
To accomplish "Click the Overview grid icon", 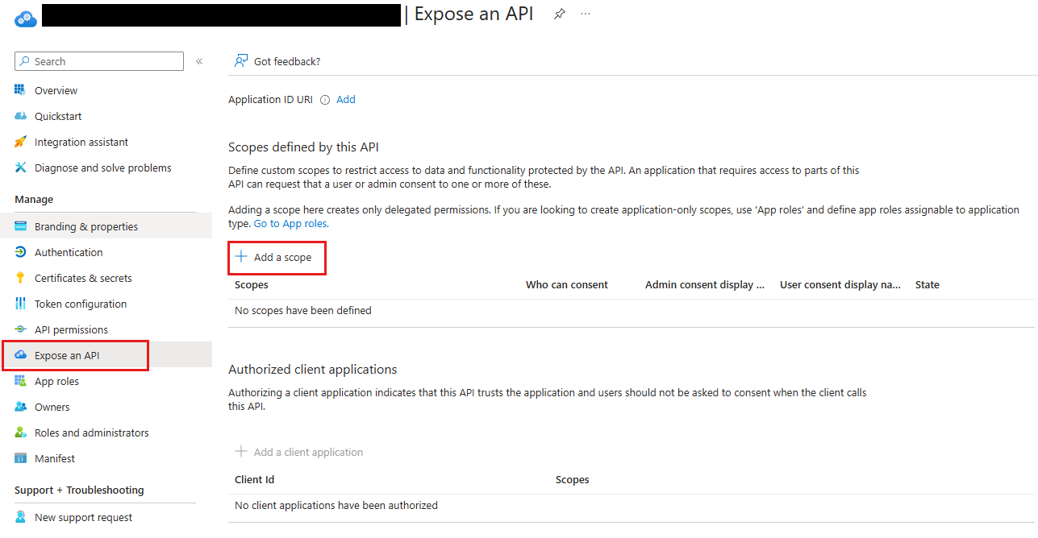I will coord(21,90).
